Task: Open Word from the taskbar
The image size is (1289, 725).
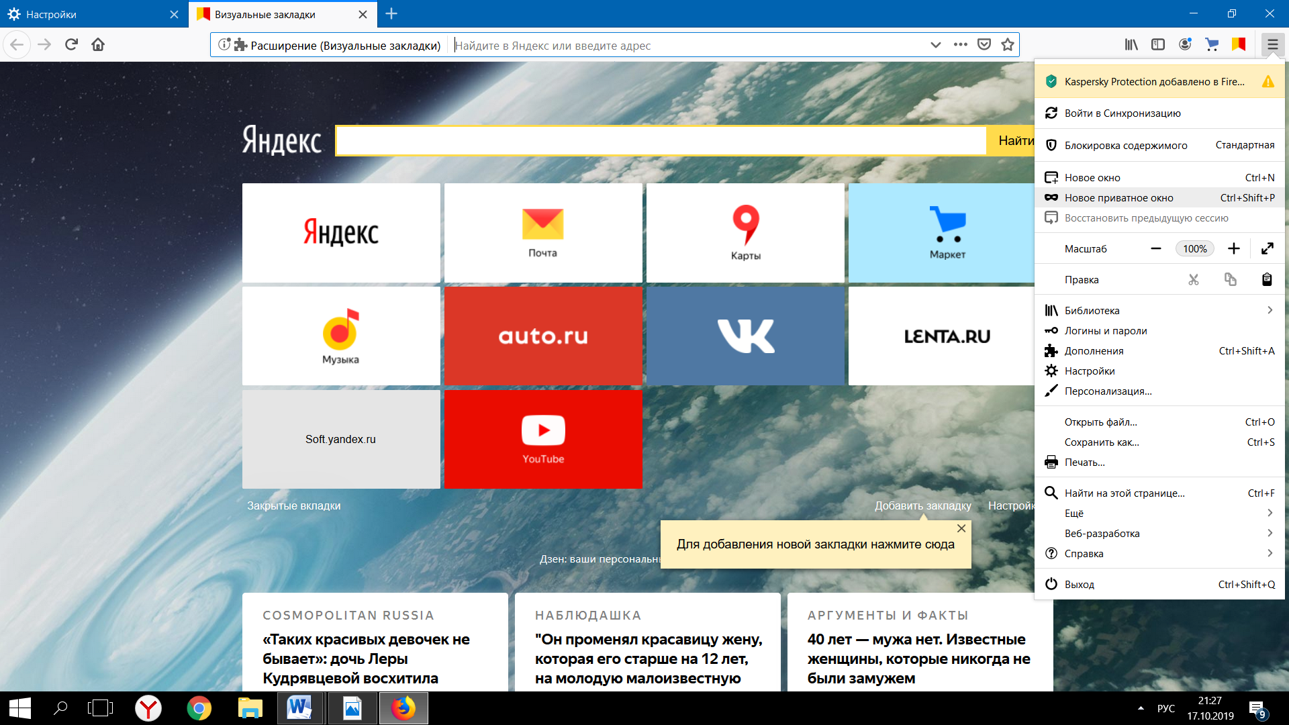Action: (x=300, y=708)
